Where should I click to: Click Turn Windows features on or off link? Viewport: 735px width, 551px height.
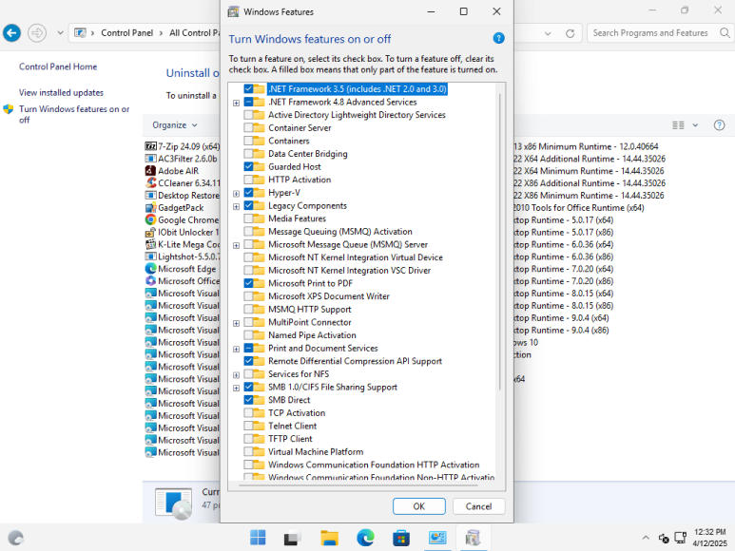click(x=73, y=114)
